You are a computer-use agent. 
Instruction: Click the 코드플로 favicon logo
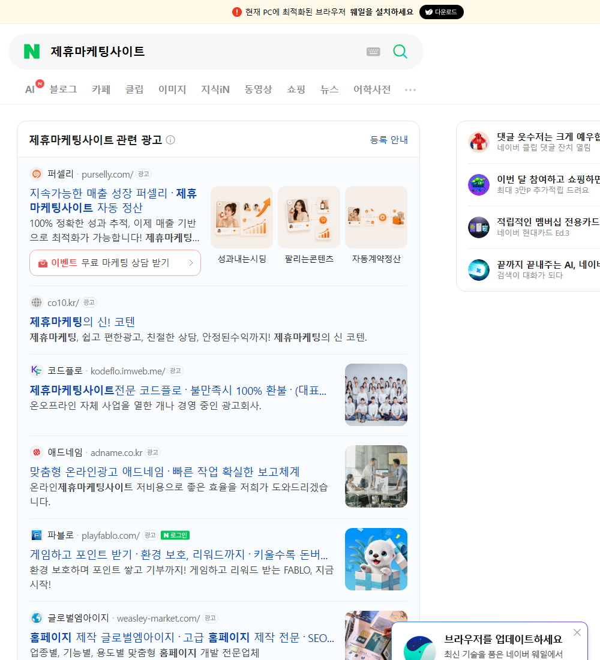click(x=37, y=370)
